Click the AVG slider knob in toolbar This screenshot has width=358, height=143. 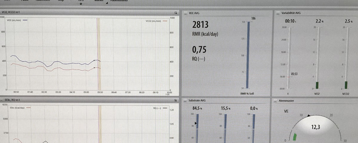pyautogui.click(x=81, y=4)
